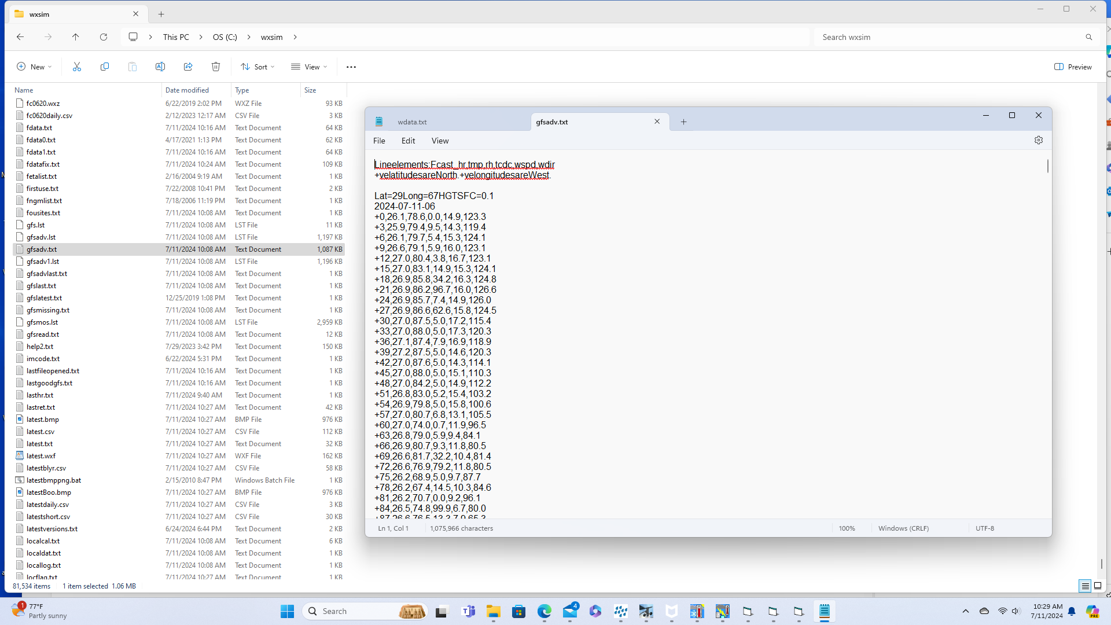Image resolution: width=1111 pixels, height=625 pixels.
Task: Add a new tab in File Explorer
Action: click(x=161, y=14)
